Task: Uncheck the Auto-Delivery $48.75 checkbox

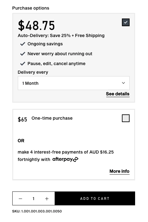Action: click(x=126, y=23)
